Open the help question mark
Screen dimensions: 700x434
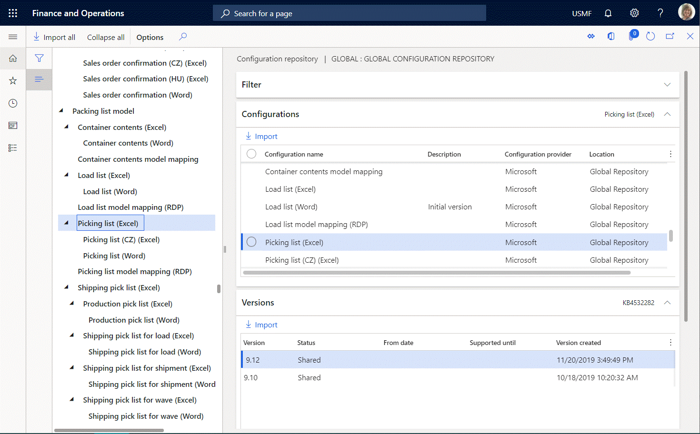point(660,13)
